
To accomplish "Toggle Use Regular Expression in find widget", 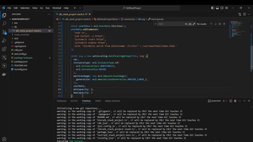I will 194,24.
